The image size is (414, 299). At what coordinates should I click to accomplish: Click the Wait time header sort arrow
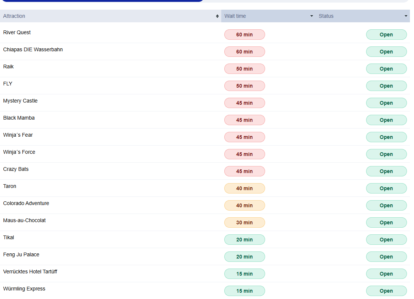[312, 16]
